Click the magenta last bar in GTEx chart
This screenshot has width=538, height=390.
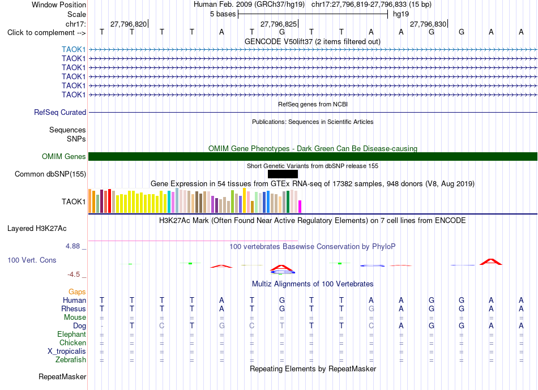[300, 207]
